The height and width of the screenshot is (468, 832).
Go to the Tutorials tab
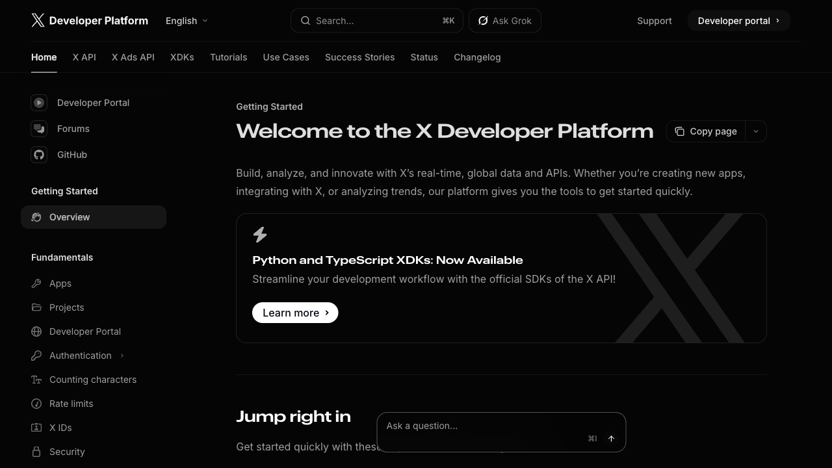[x=228, y=57]
